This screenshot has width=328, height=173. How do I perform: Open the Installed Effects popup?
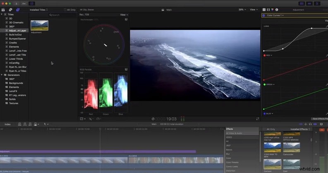[300, 129]
